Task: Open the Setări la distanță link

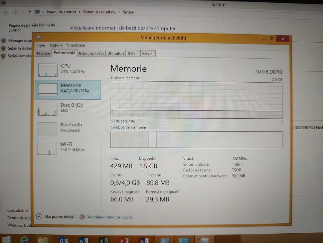Action: (20, 48)
